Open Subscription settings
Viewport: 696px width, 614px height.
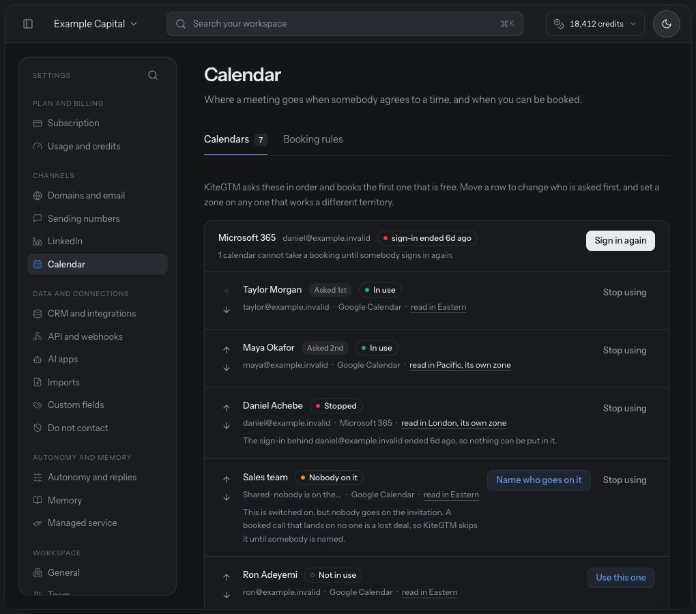[x=97, y=123]
